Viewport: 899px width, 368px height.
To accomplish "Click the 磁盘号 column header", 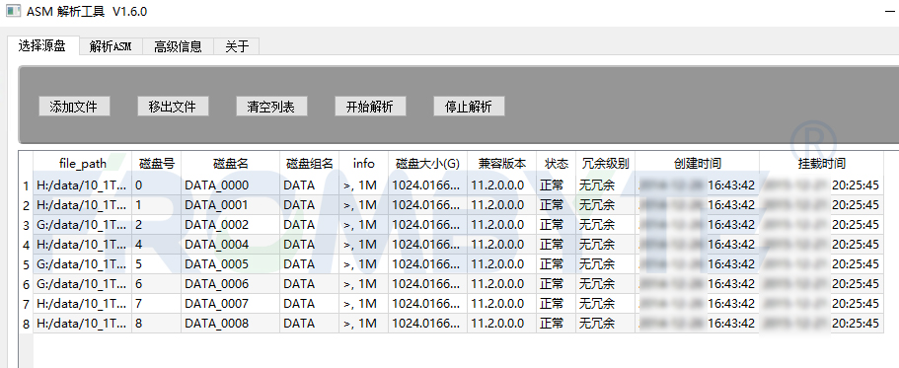I will click(157, 164).
